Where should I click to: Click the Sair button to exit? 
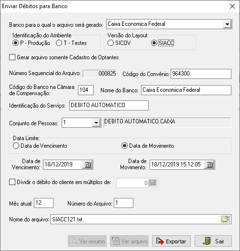[213, 241]
